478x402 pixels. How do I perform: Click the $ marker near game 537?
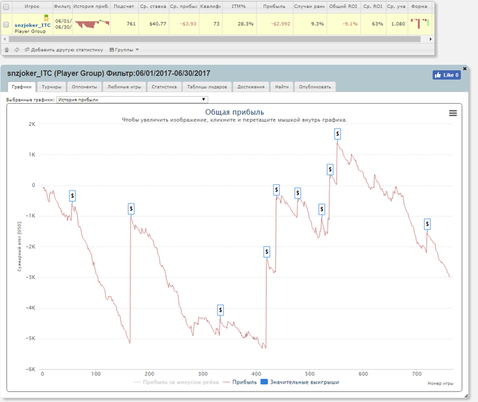click(330, 169)
